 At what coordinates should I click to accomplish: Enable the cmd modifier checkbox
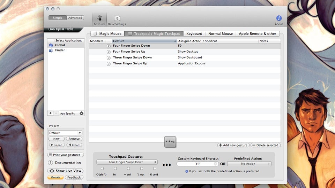155,169
